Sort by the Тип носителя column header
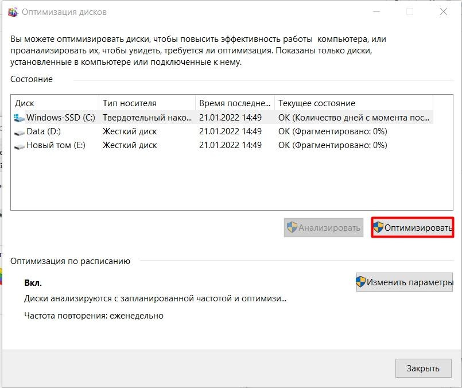This screenshot has width=462, height=388. [147, 103]
